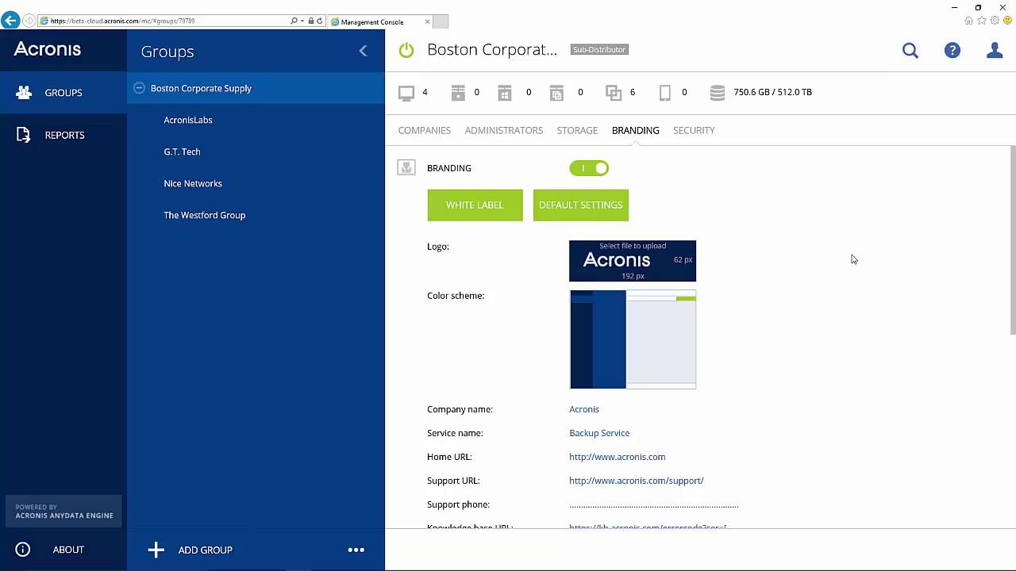
Task: Click the mobile devices count icon
Action: pyautogui.click(x=665, y=93)
